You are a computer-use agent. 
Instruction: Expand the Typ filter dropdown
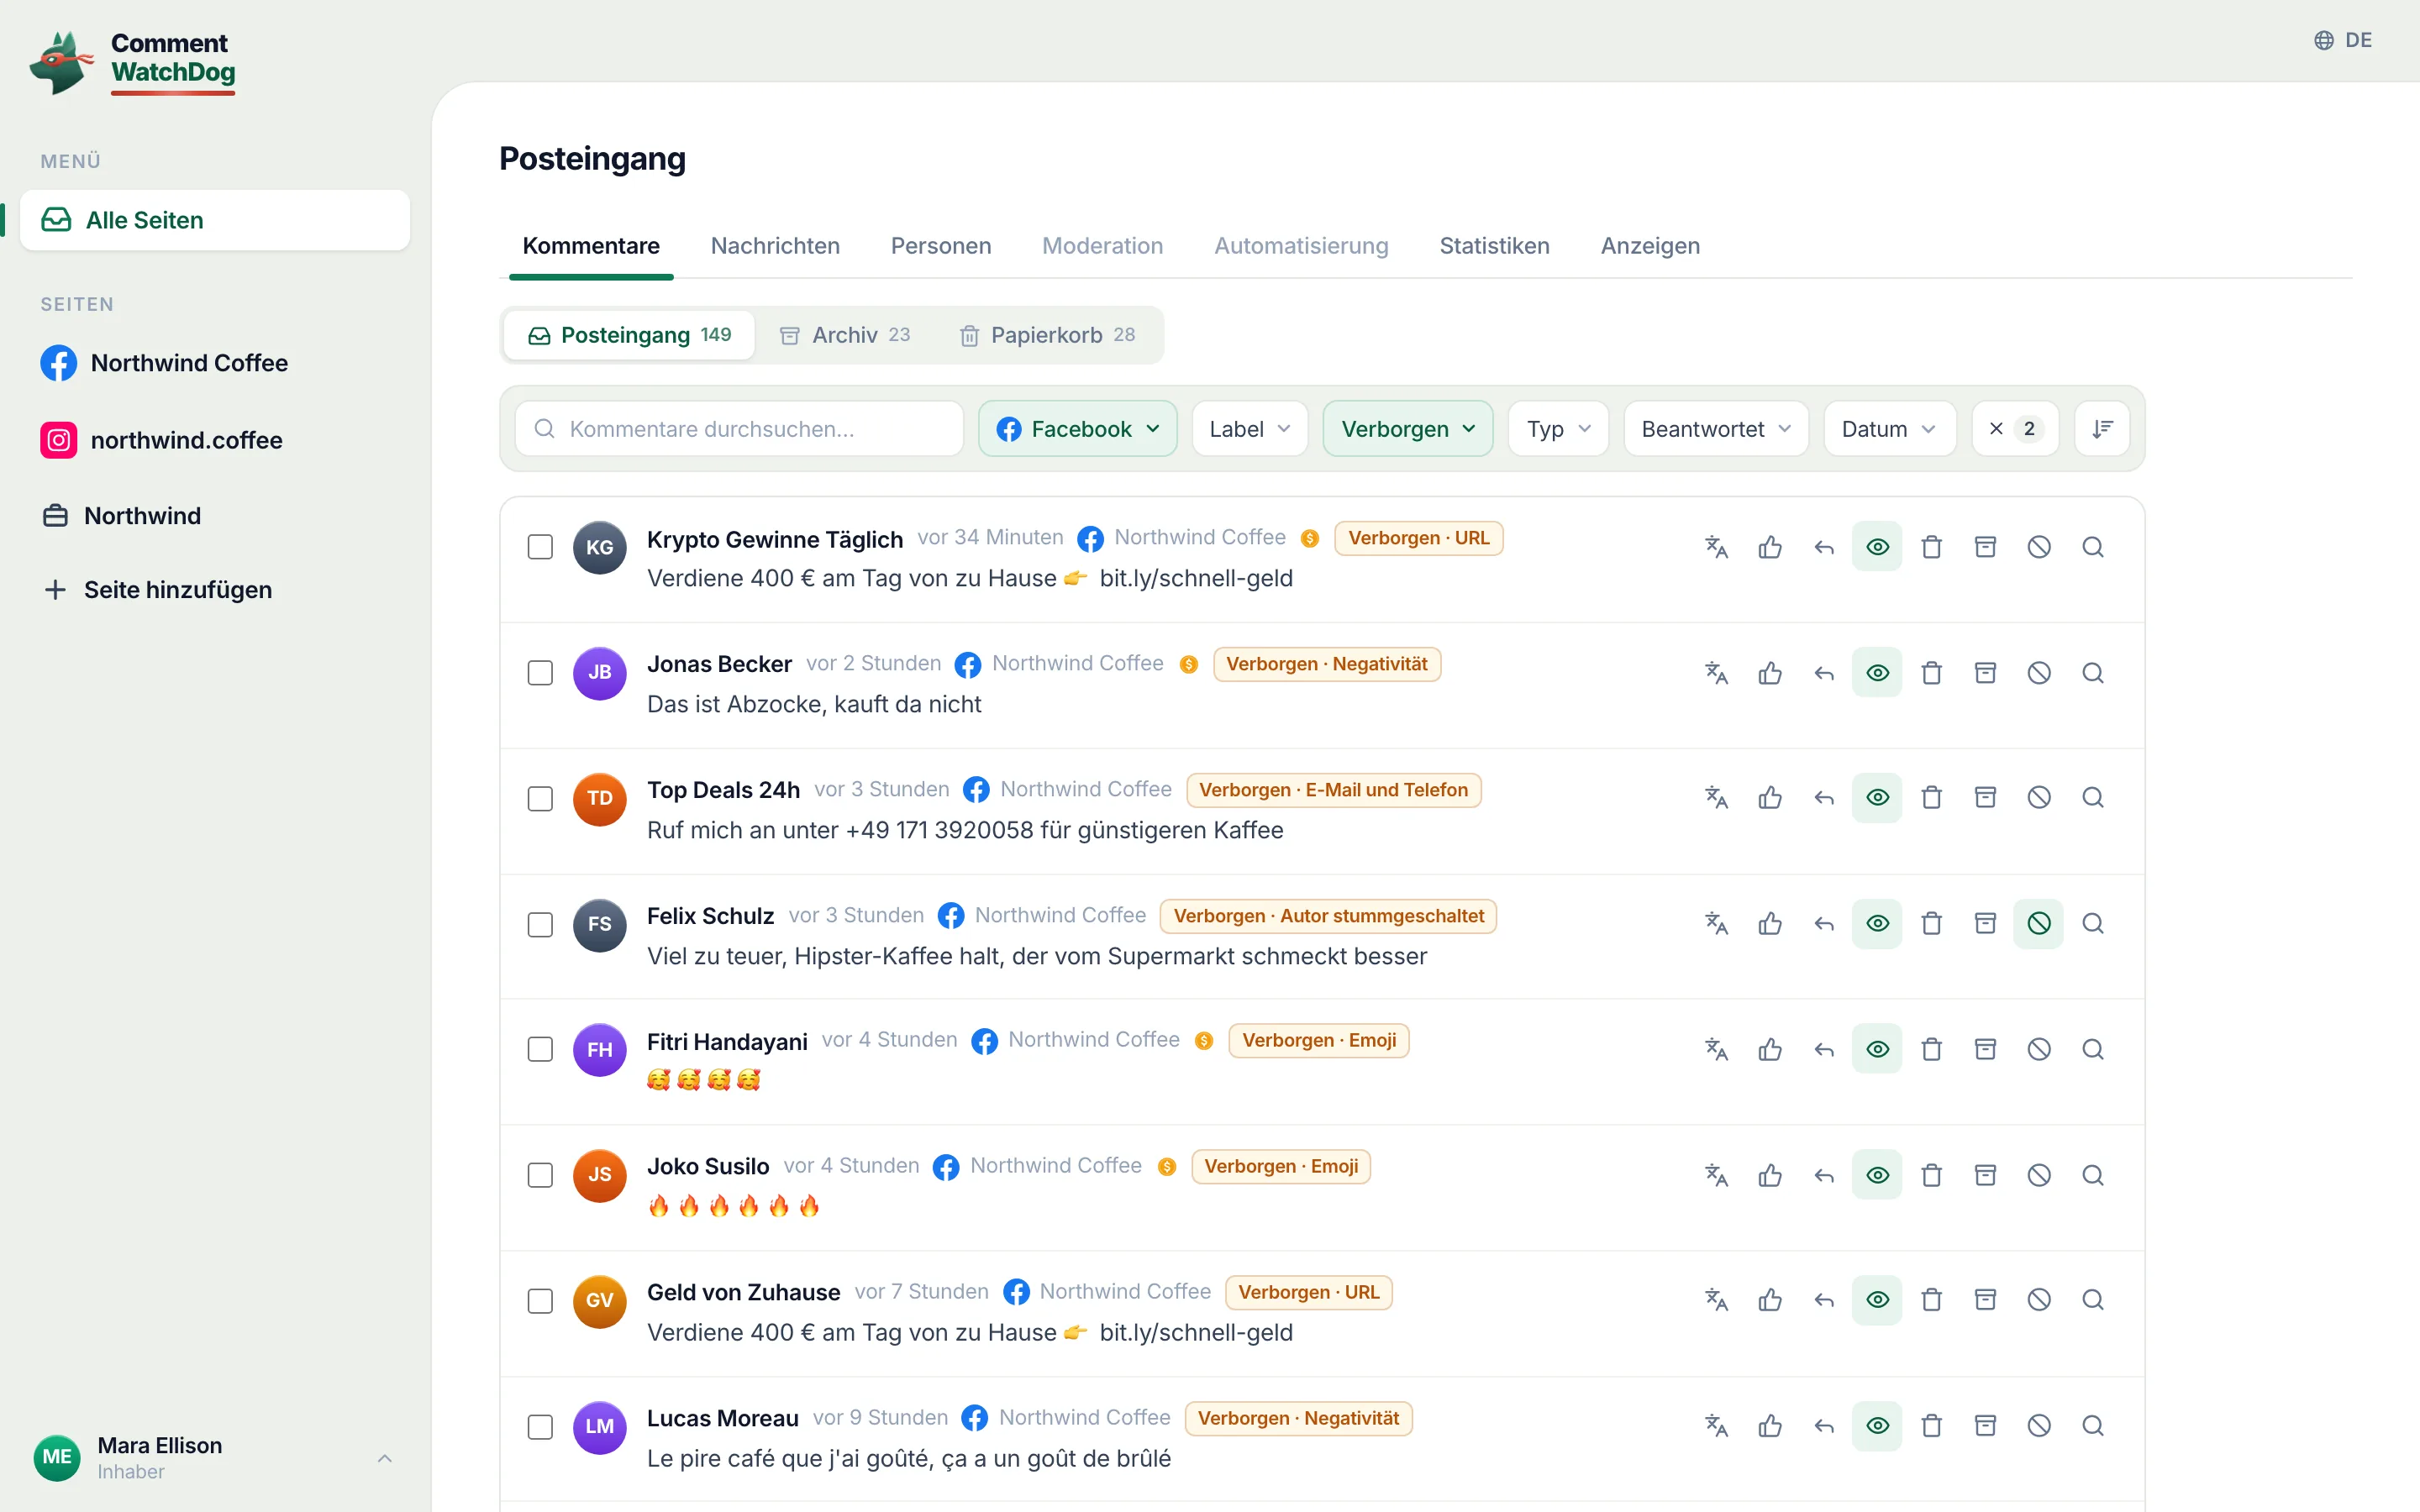(x=1559, y=429)
